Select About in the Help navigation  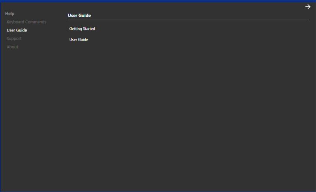pyautogui.click(x=12, y=47)
